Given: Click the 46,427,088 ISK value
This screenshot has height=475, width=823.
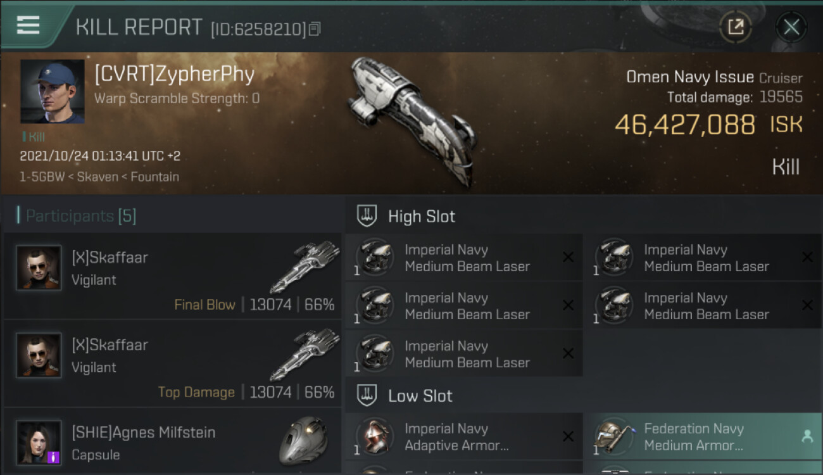Looking at the screenshot, I should tap(708, 124).
